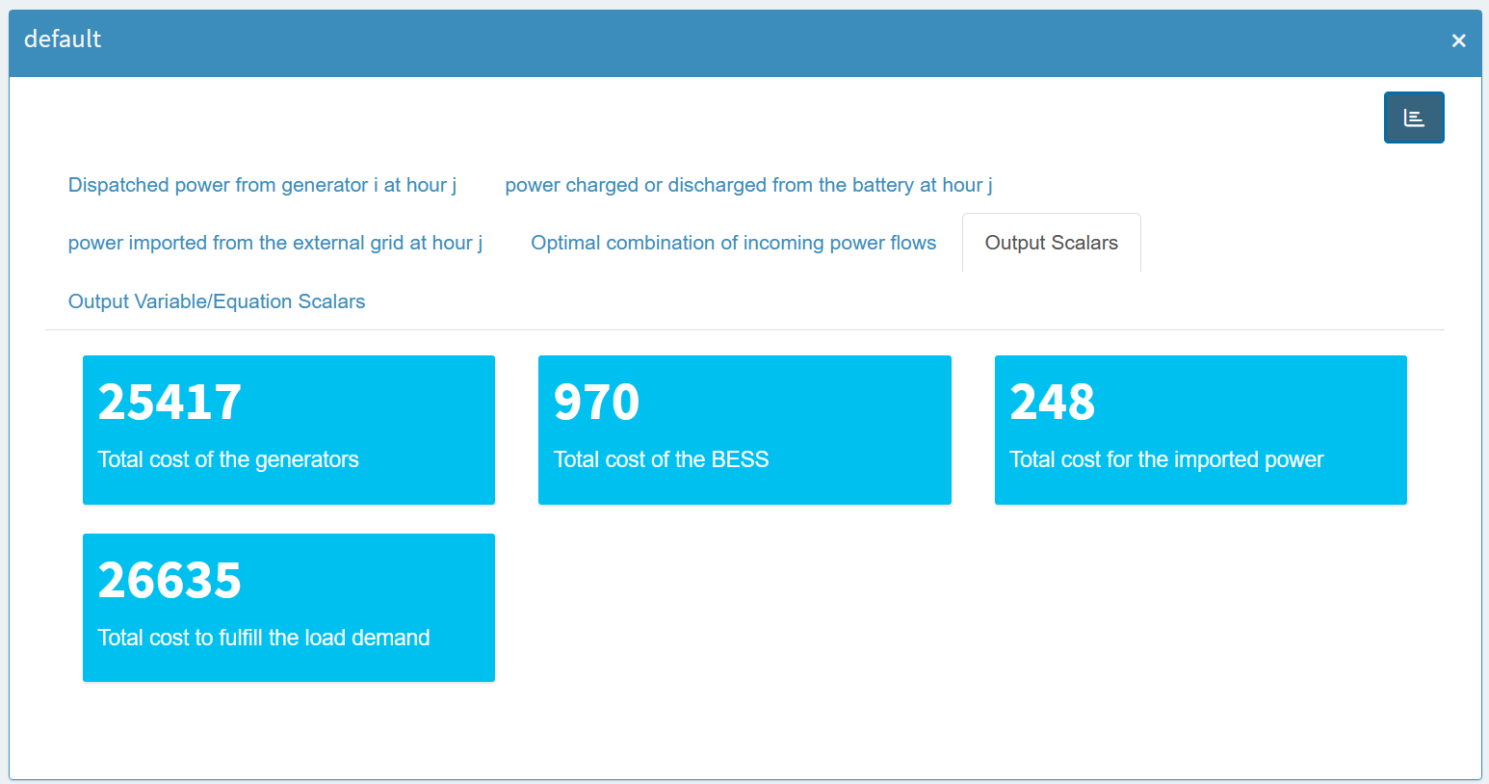Screen dimensions: 1489x784
Task: Select the Output Scalars tab
Action: [x=1051, y=243]
